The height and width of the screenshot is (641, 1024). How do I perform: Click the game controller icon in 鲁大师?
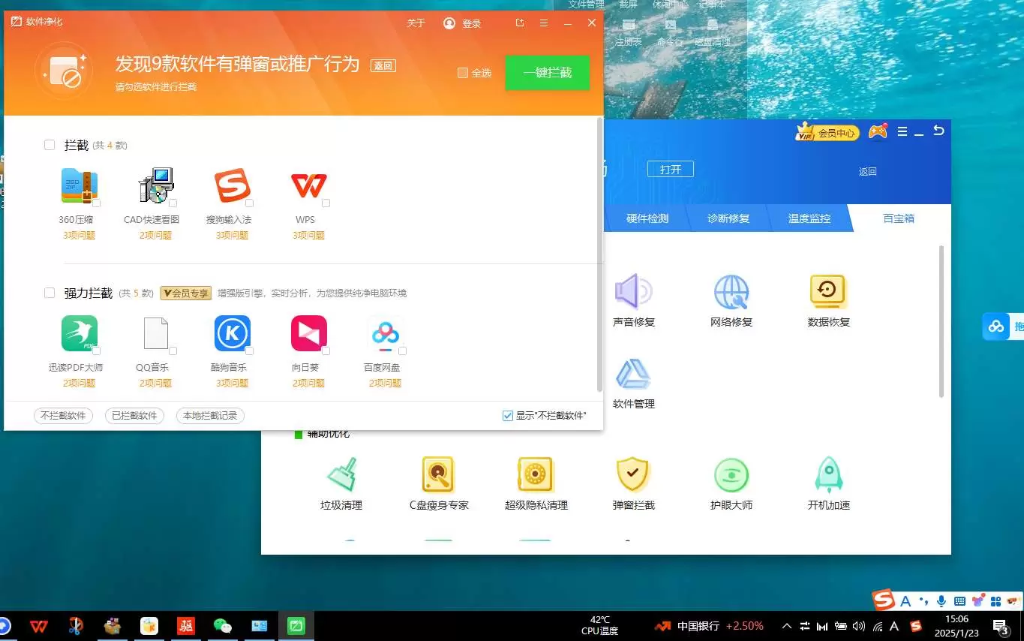point(878,131)
